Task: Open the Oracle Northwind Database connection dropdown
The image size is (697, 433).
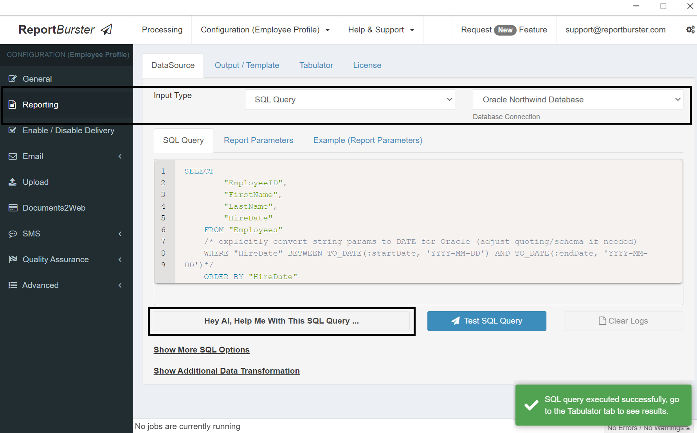Action: [578, 99]
